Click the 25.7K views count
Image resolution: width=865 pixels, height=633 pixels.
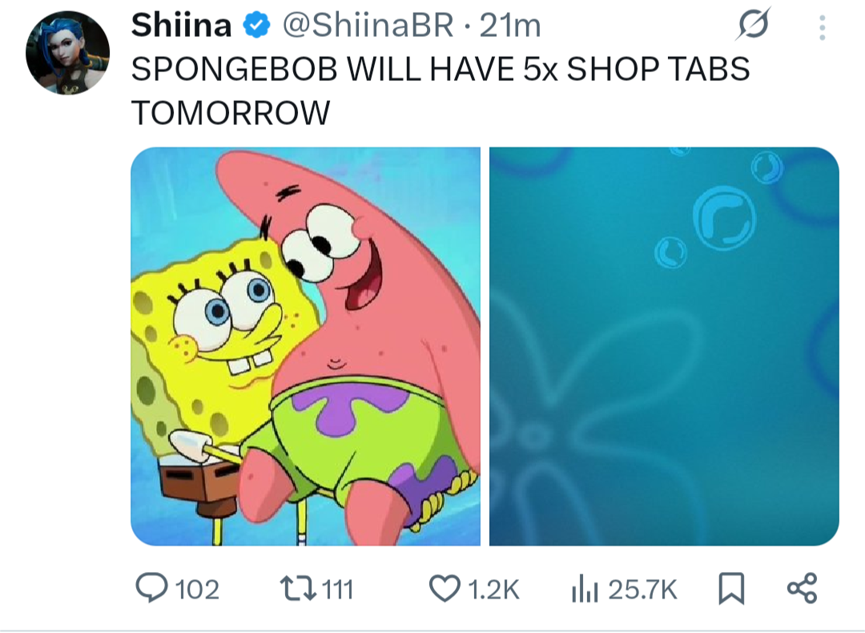click(x=642, y=590)
